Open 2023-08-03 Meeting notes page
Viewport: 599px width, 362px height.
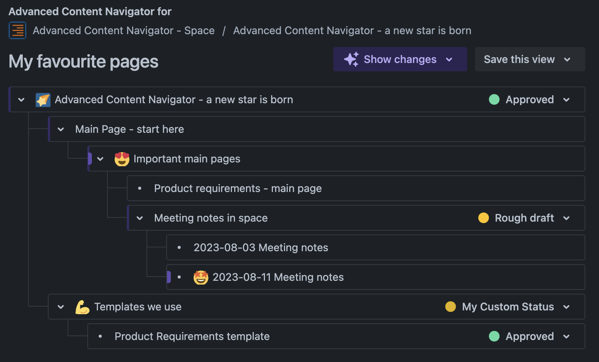(260, 248)
